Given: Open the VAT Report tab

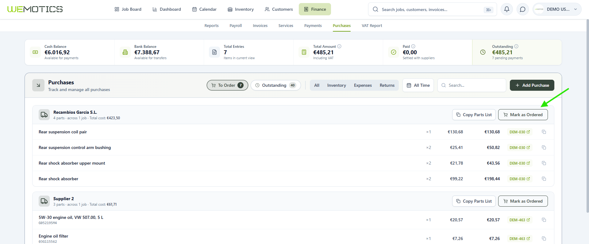Looking at the screenshot, I should [x=372, y=26].
